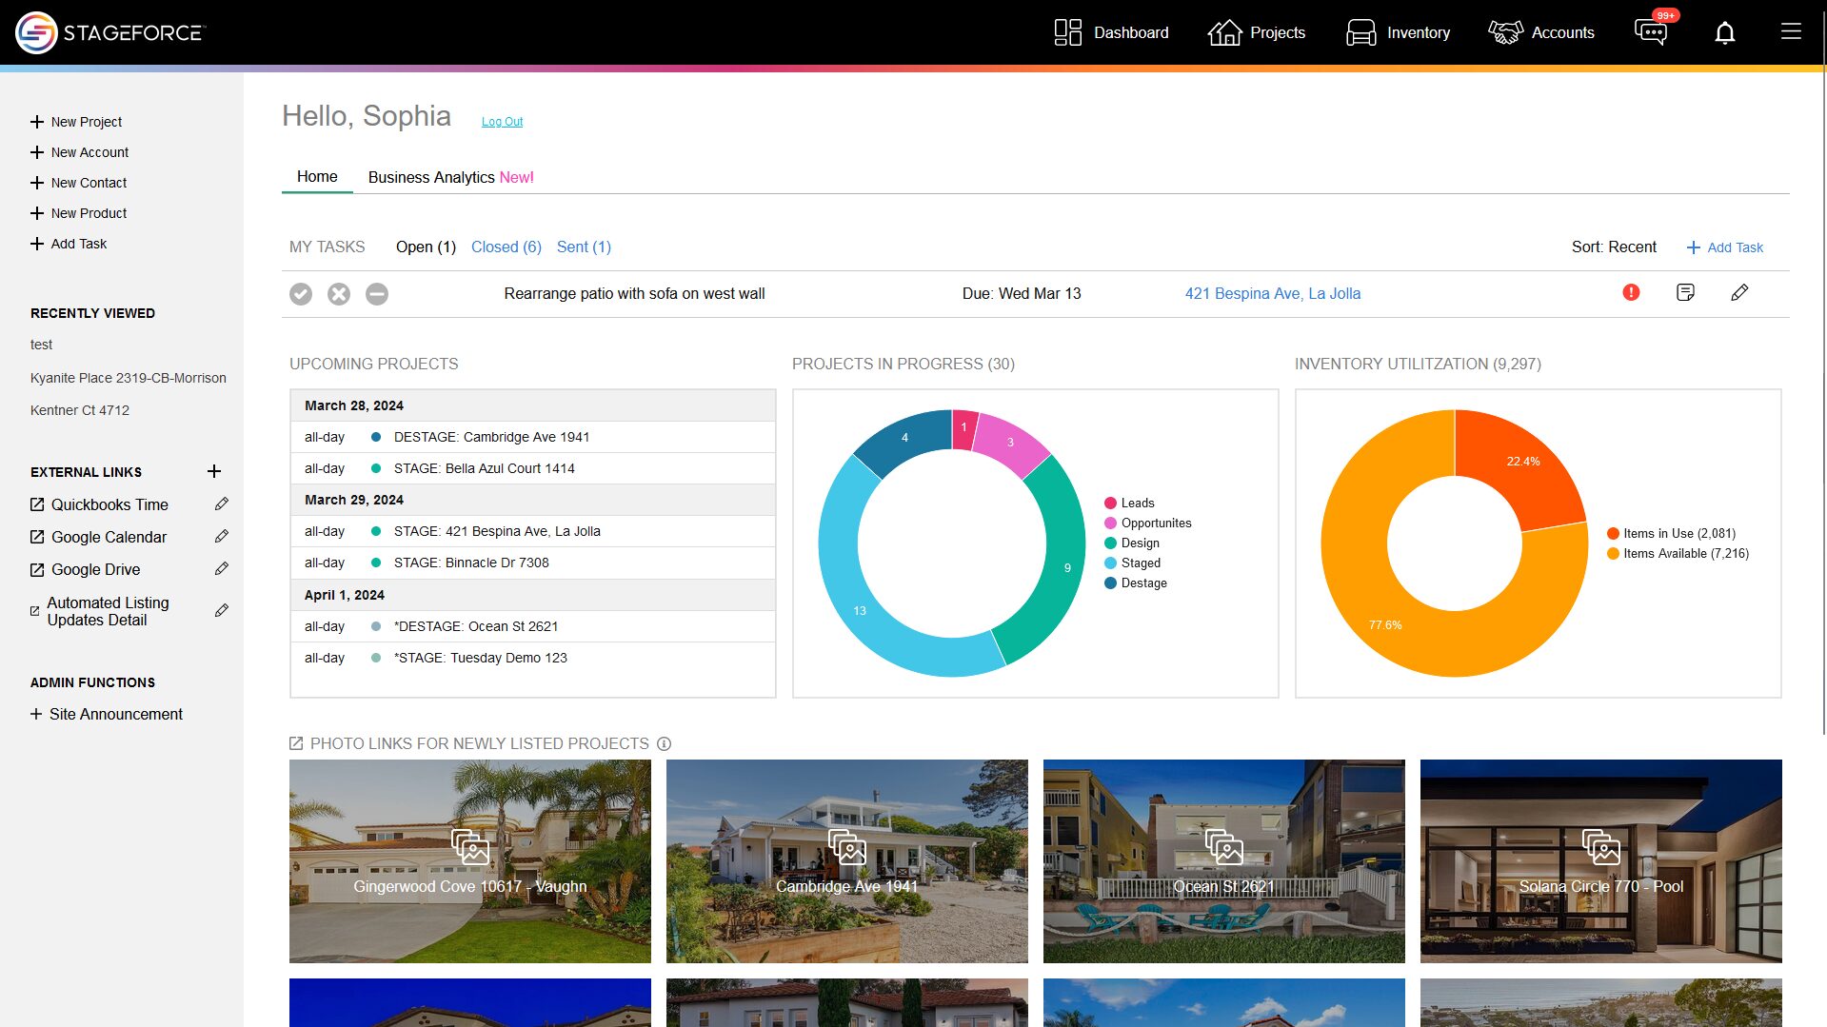Open the notifications bell
The width and height of the screenshot is (1827, 1027).
[1724, 32]
